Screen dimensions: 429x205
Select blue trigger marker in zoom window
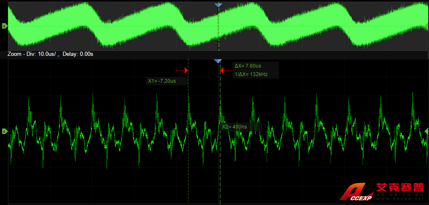(x=217, y=61)
